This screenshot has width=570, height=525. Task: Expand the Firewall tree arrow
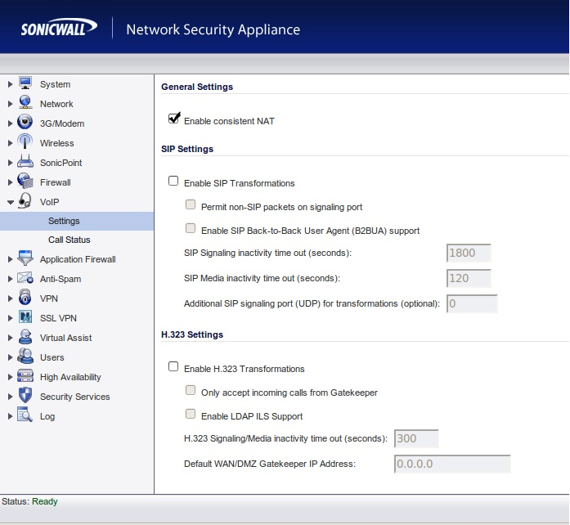[x=10, y=182]
